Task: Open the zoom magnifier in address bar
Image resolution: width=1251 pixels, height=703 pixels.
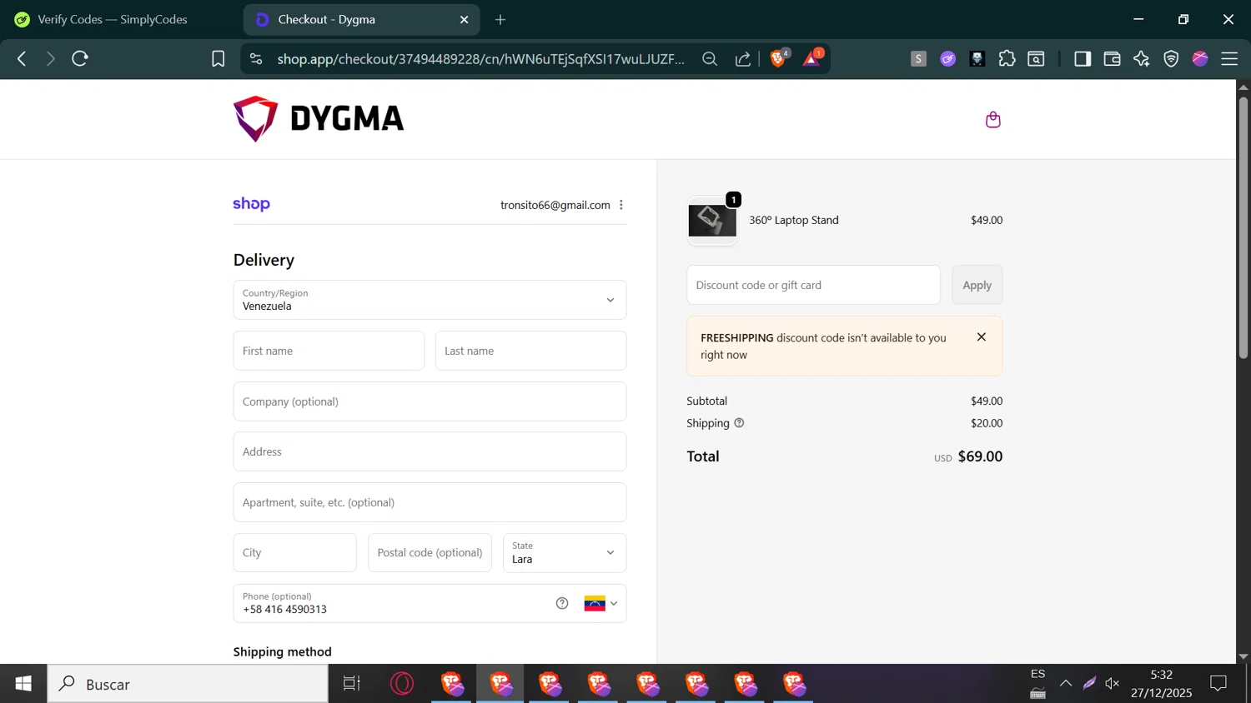Action: tap(710, 58)
